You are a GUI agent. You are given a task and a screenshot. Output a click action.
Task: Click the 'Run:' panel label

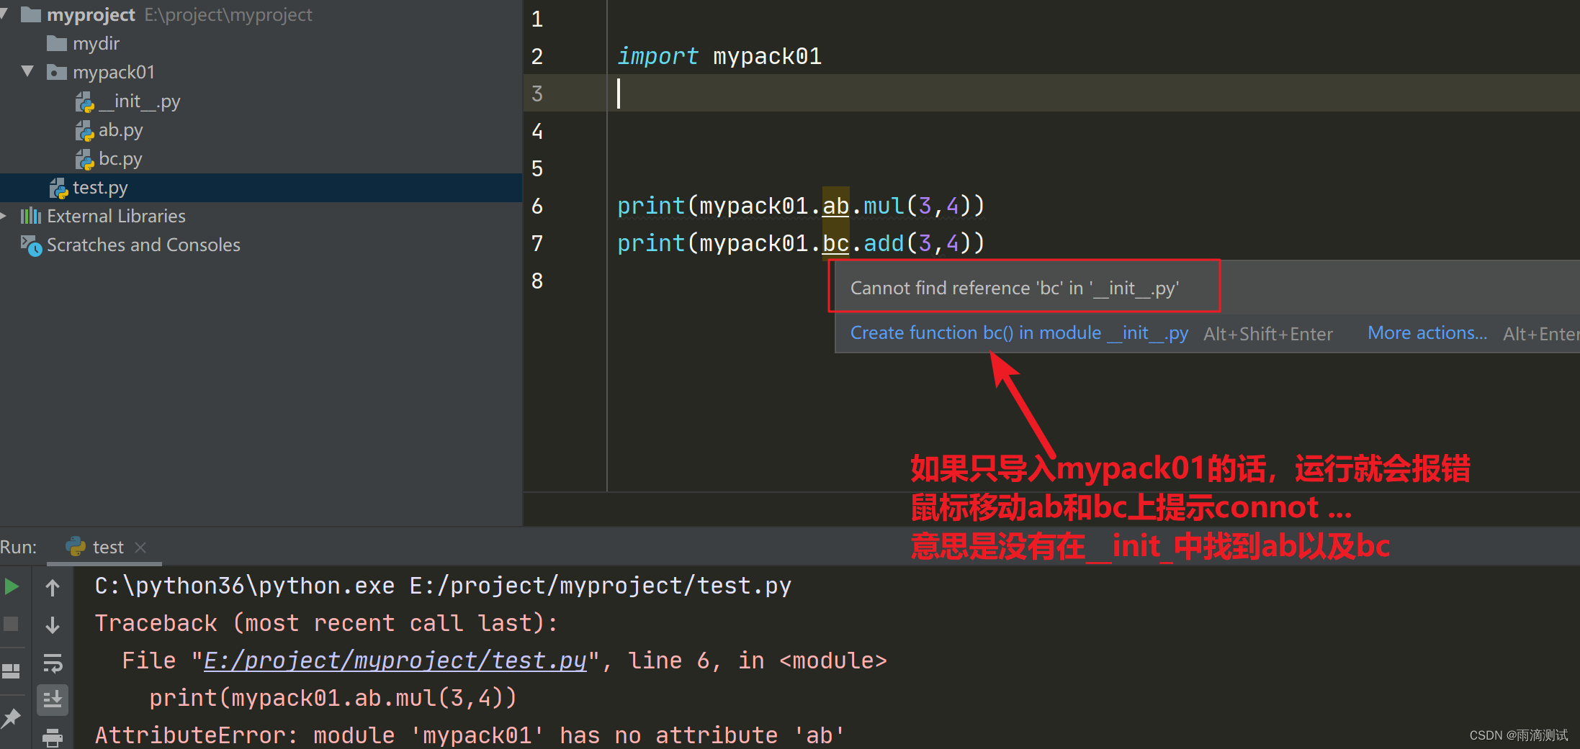point(19,548)
